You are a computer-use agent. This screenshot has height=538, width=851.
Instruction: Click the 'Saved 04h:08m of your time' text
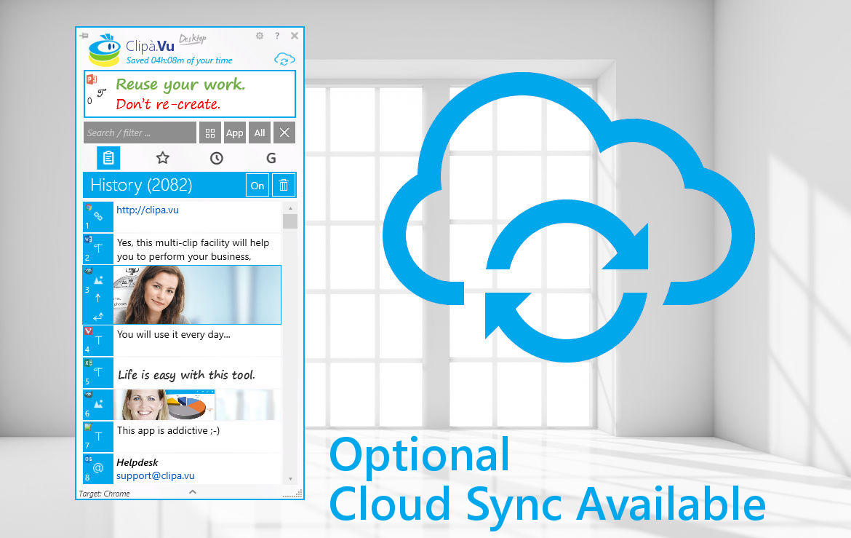[179, 60]
